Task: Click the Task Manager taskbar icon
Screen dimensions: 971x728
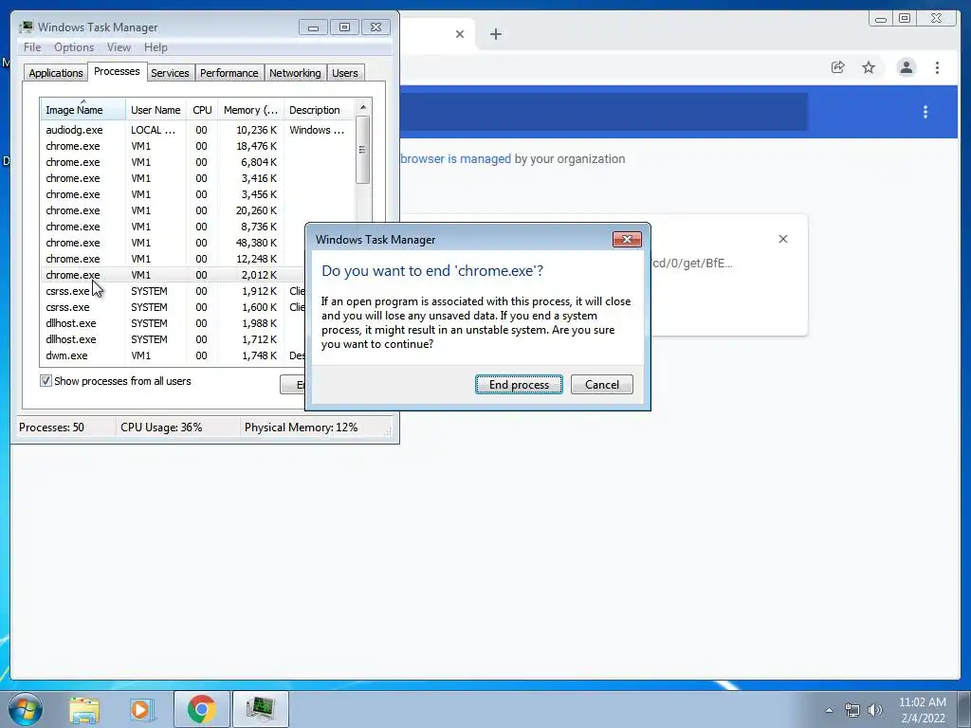Action: 260,709
